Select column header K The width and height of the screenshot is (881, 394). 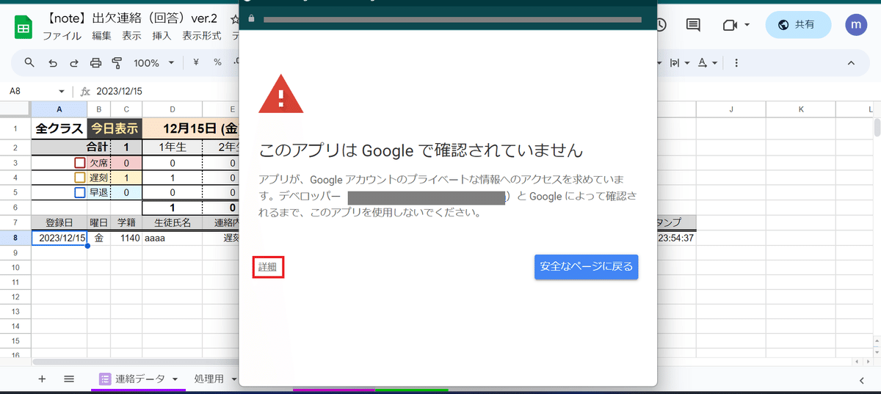pyautogui.click(x=801, y=109)
